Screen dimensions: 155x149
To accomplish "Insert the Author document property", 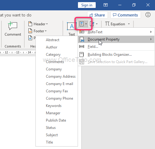I will click(57, 47).
